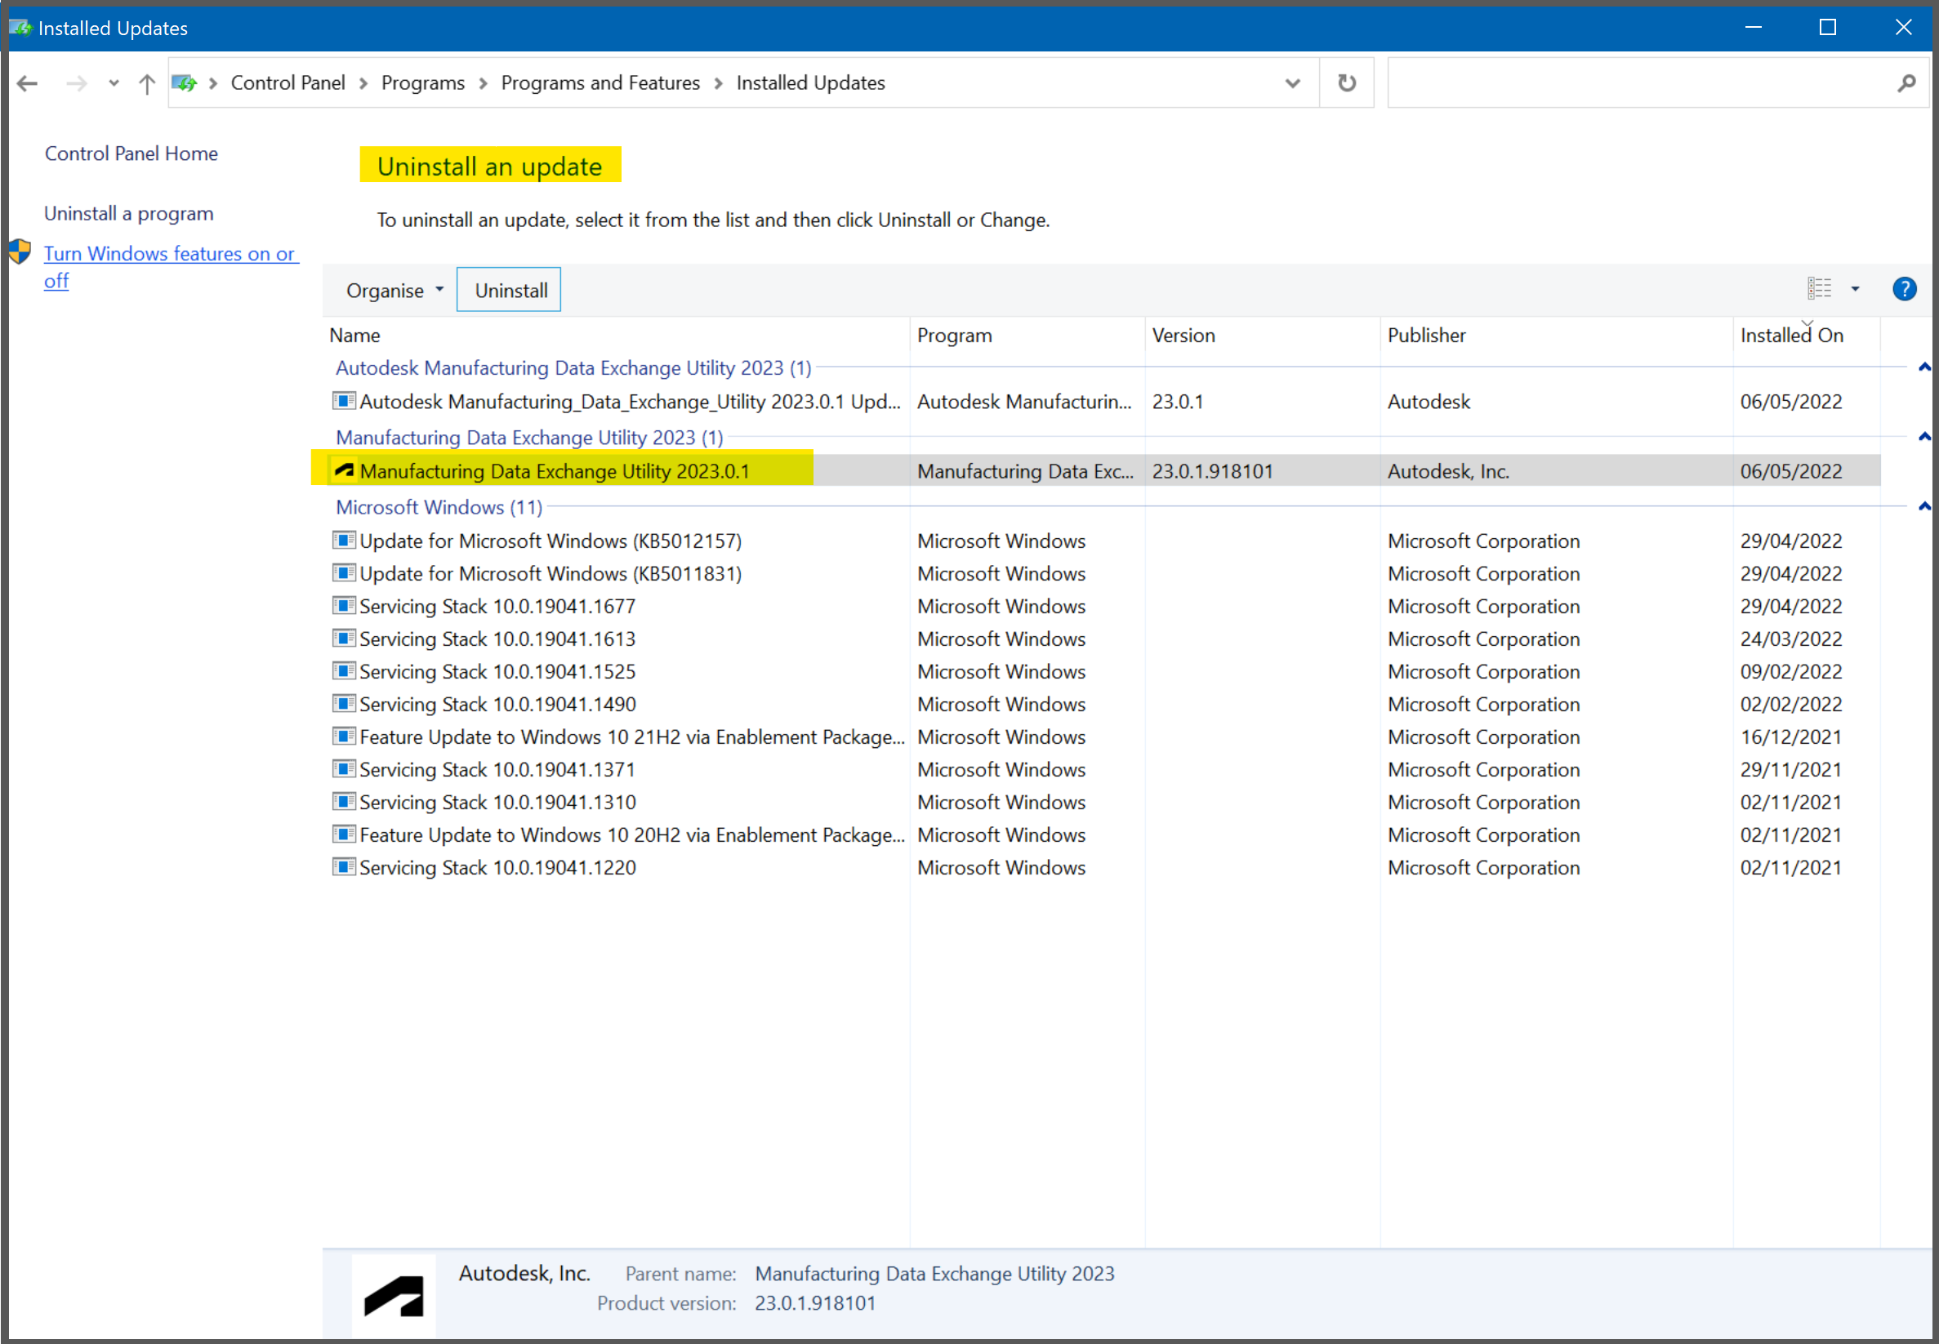The width and height of the screenshot is (1939, 1344).
Task: Click icon beside Servicing Stack 10.0.19041.1310
Action: tap(343, 801)
